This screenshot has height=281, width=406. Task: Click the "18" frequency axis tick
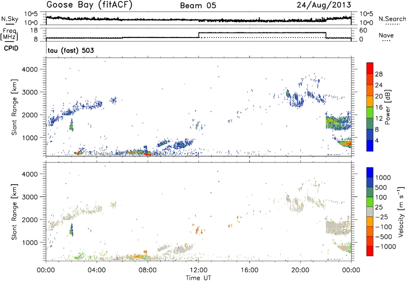(x=34, y=30)
